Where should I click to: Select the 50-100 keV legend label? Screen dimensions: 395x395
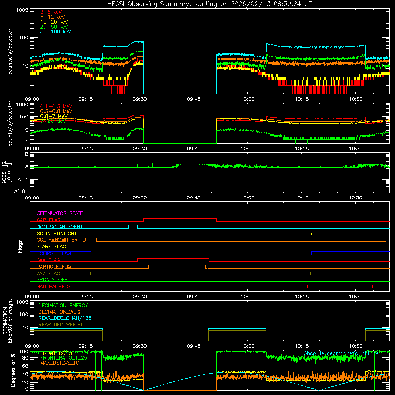coord(56,32)
